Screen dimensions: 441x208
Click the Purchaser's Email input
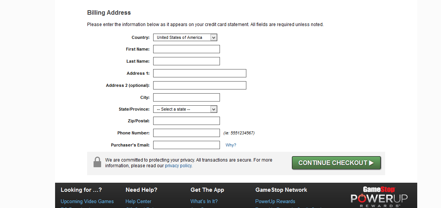click(x=186, y=145)
